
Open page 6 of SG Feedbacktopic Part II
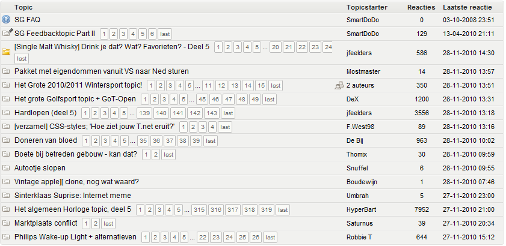152,34
